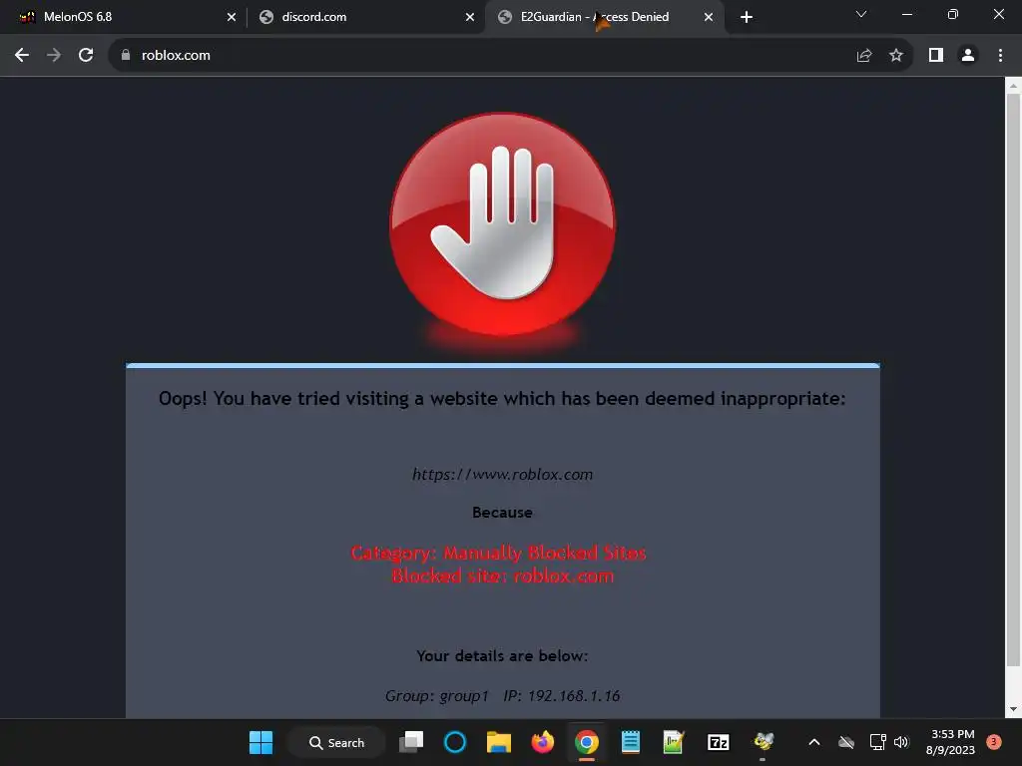Click the https://www.roblox.com URL text
Viewport: 1022px width, 766px height.
pos(503,474)
